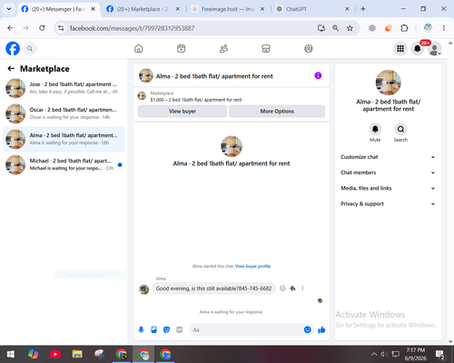Click the View buyer button
Screen dimensions: 454x363
click(183, 112)
